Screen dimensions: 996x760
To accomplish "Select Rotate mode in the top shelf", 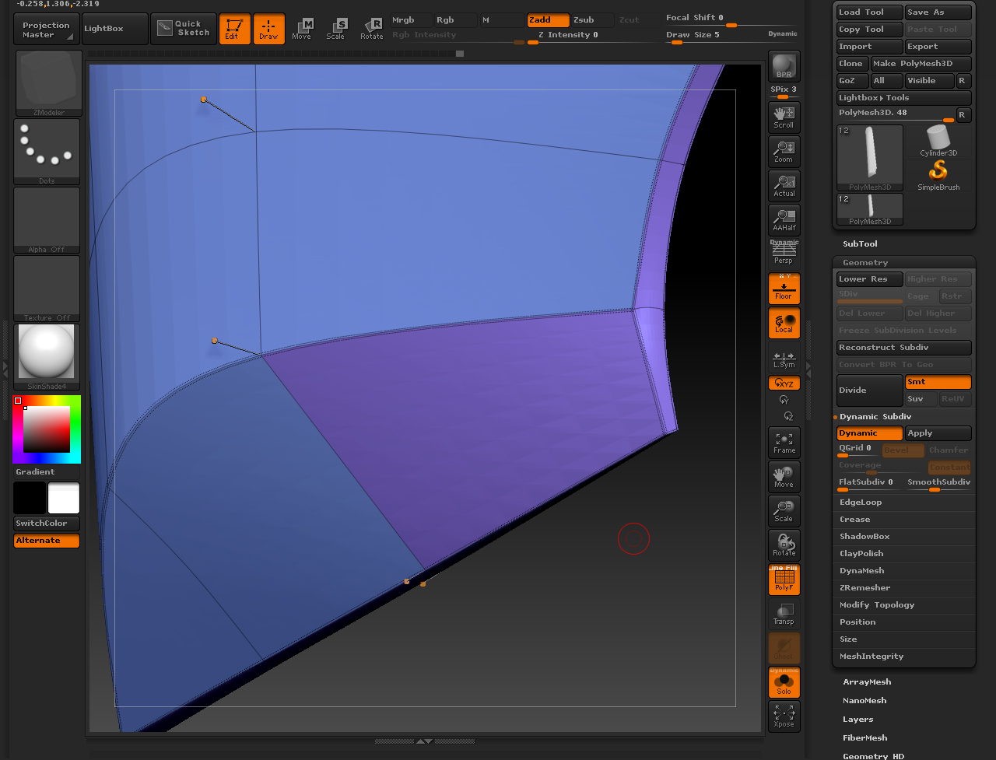I will click(371, 29).
